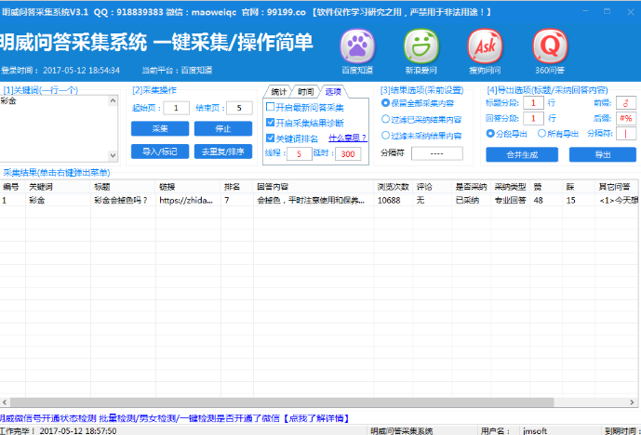
Task: Click the results table scroll-right arrow
Action: tap(632, 402)
